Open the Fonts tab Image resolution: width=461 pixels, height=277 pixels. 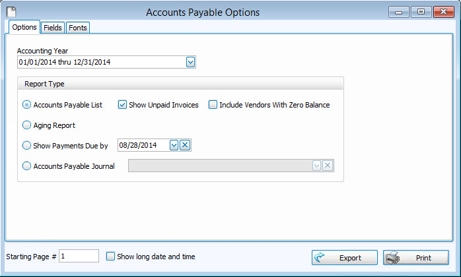(x=77, y=28)
